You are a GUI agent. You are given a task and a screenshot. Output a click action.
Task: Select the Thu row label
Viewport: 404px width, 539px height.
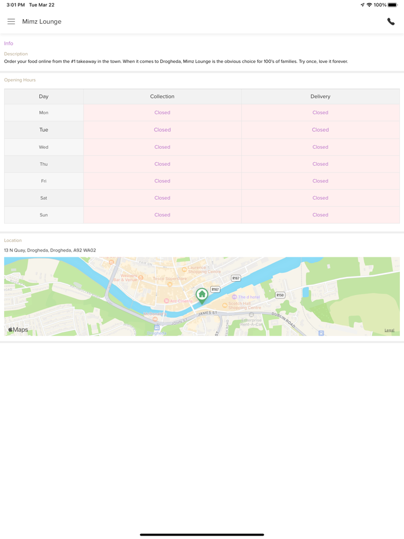click(44, 164)
